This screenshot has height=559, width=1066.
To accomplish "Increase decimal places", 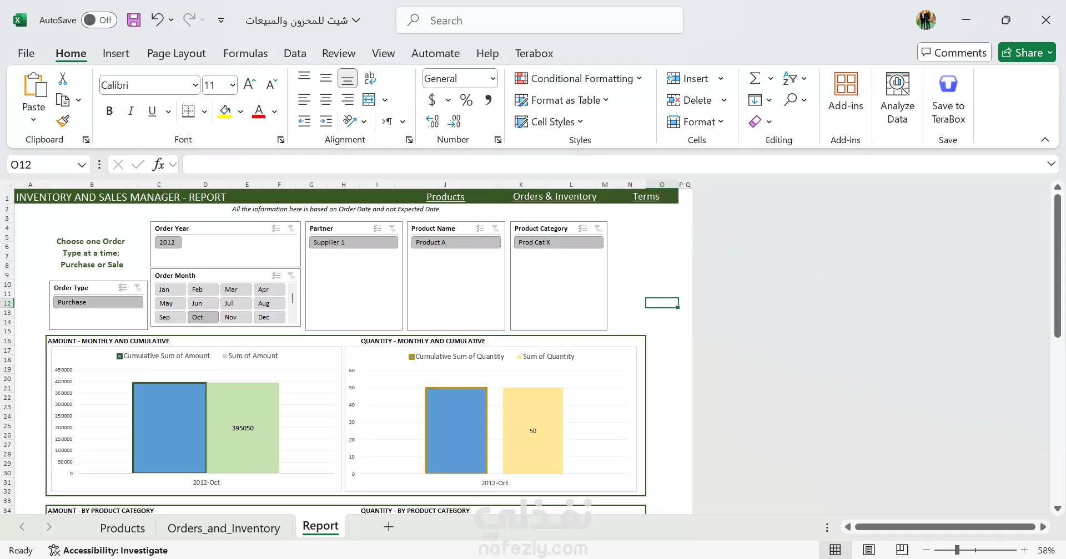I will [x=433, y=121].
